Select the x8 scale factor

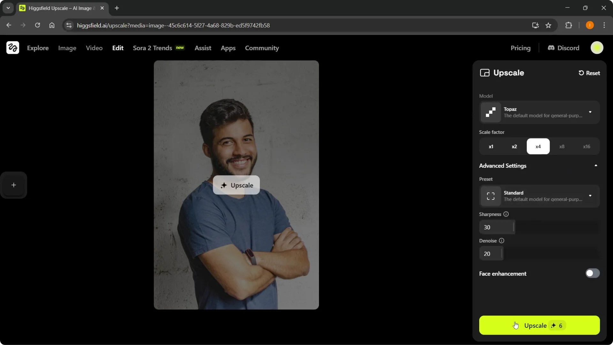[x=562, y=146]
